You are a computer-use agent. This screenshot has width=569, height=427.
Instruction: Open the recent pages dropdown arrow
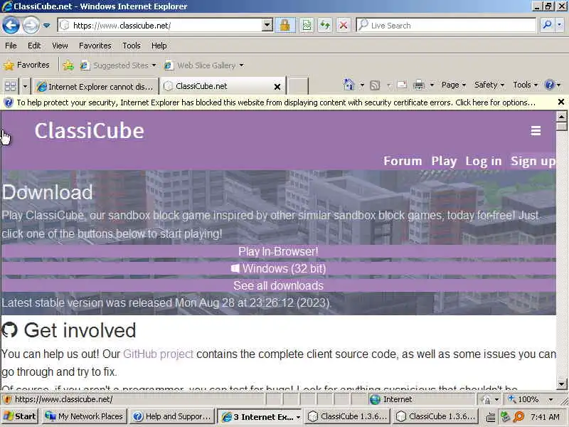click(x=47, y=26)
